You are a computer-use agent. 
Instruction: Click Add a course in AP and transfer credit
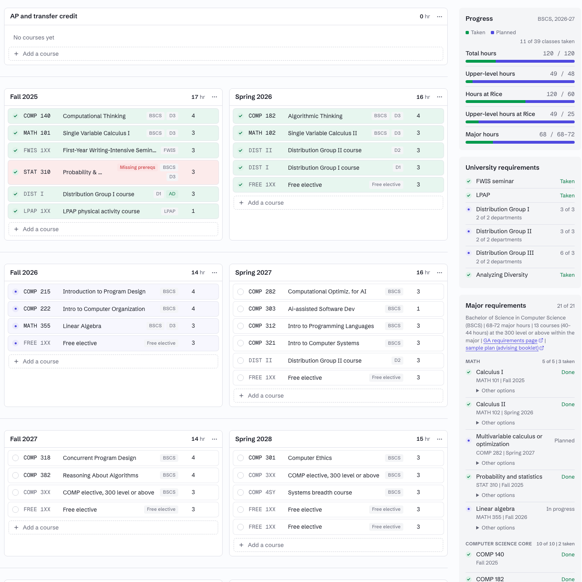click(226, 54)
